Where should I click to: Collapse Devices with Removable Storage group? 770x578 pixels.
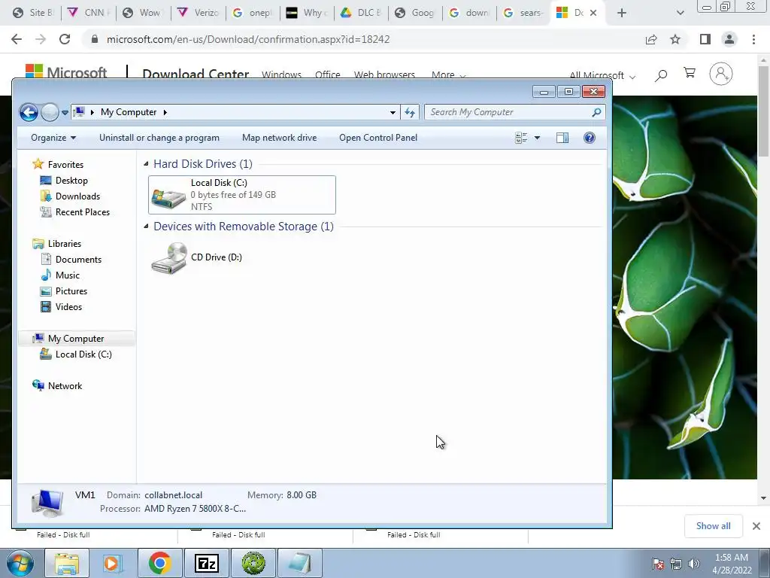[146, 226]
